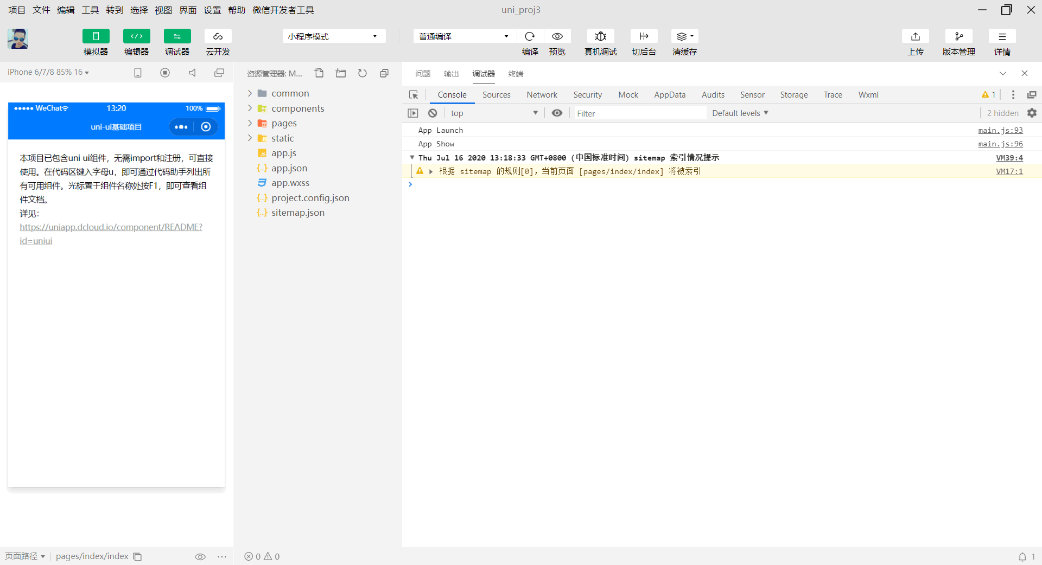
Task: Click the real device debug (真机调试) icon
Action: (600, 36)
